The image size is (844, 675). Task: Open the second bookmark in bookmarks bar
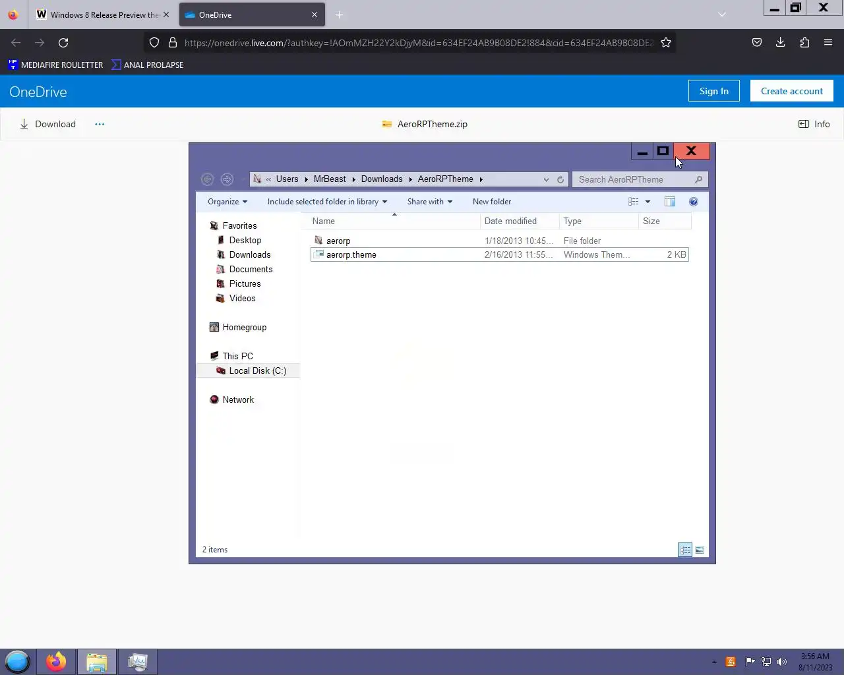pos(147,65)
